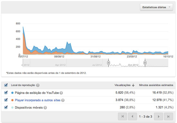Click the Local da reprodução column header
177x123 pixels.
23,85
